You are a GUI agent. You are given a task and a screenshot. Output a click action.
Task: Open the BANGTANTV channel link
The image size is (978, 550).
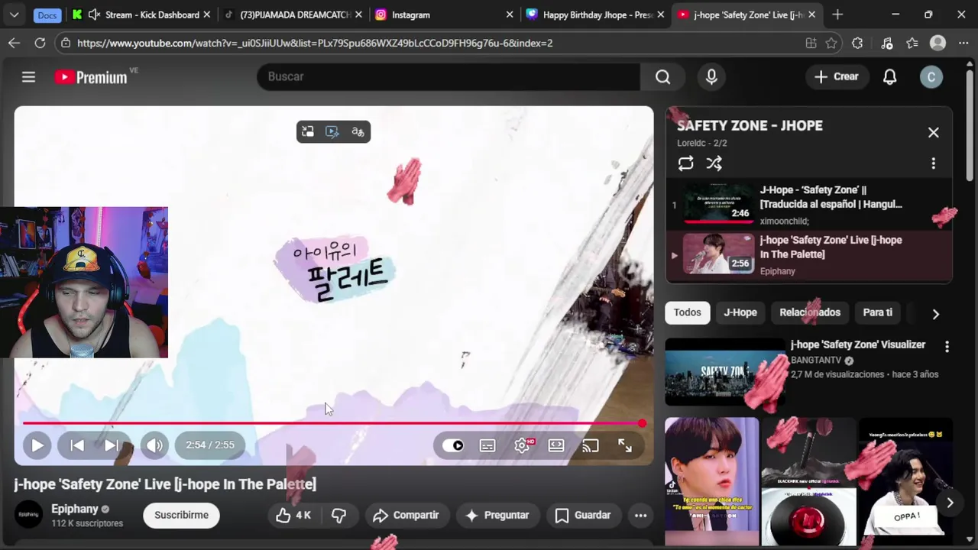(816, 360)
